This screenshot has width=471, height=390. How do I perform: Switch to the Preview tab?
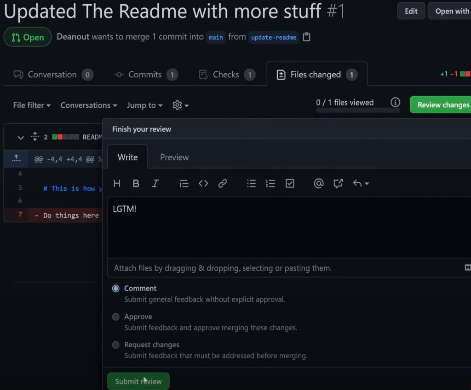click(174, 157)
